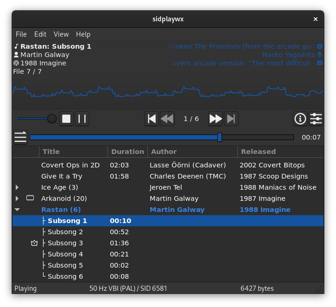Collapse the Rastan (6) entry

click(17, 210)
